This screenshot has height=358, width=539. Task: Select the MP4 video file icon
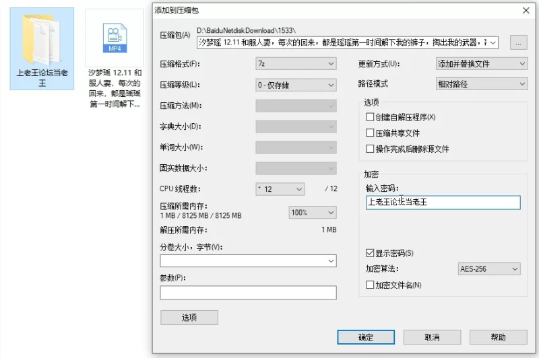[115, 38]
